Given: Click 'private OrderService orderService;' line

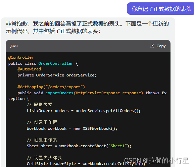Looking at the screenshot, I should pos(57,75).
